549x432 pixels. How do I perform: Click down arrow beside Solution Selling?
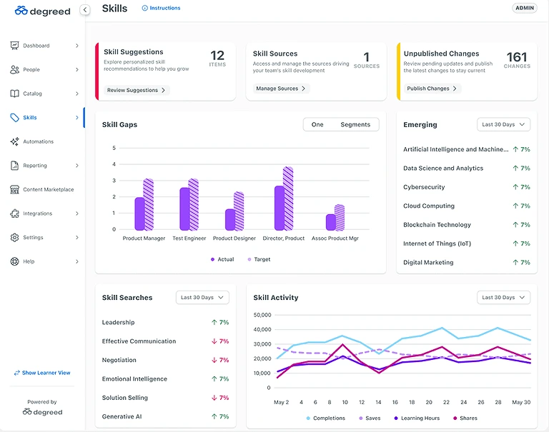pyautogui.click(x=214, y=398)
